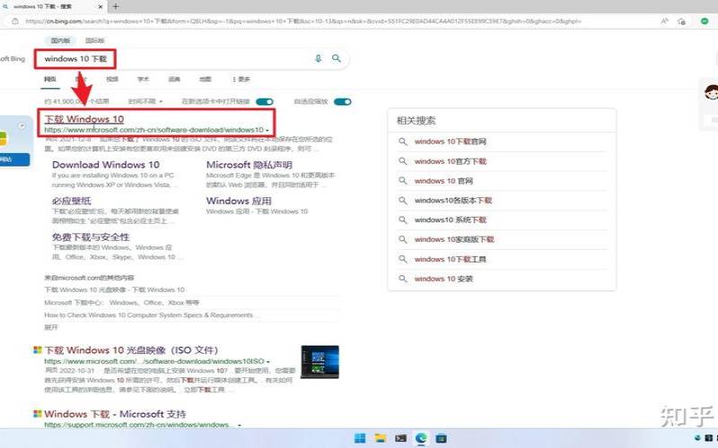The height and width of the screenshot is (448, 718).
Task: Open "Windows 下载 - Microsoft 支持" result
Action: click(x=115, y=414)
